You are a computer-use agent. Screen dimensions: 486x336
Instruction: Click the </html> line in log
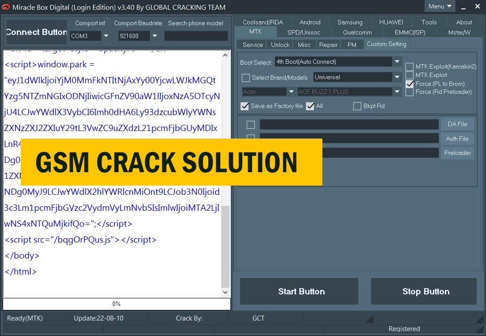point(21,271)
